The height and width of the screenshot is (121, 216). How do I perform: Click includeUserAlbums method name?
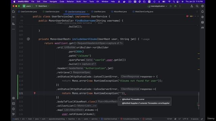tap(84, 39)
